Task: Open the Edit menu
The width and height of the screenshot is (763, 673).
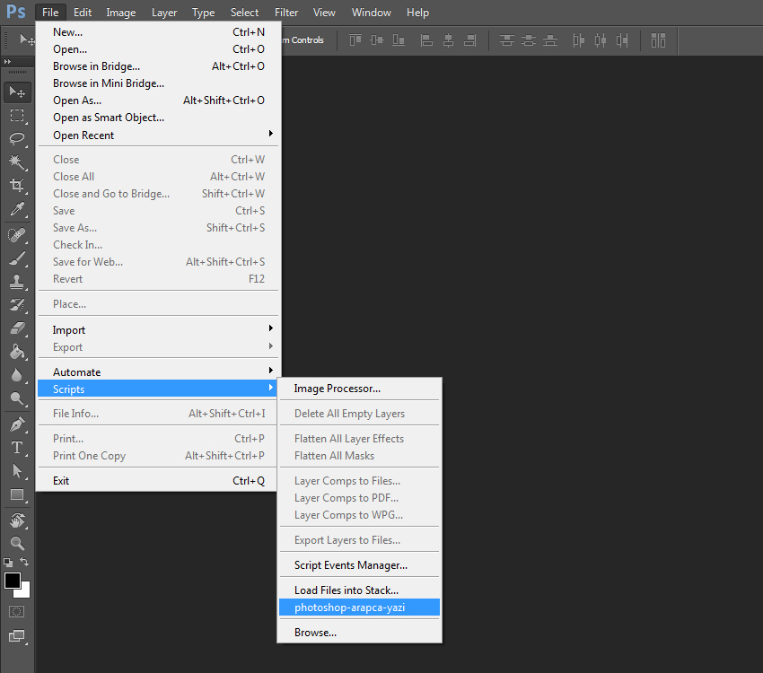Action: 83,13
